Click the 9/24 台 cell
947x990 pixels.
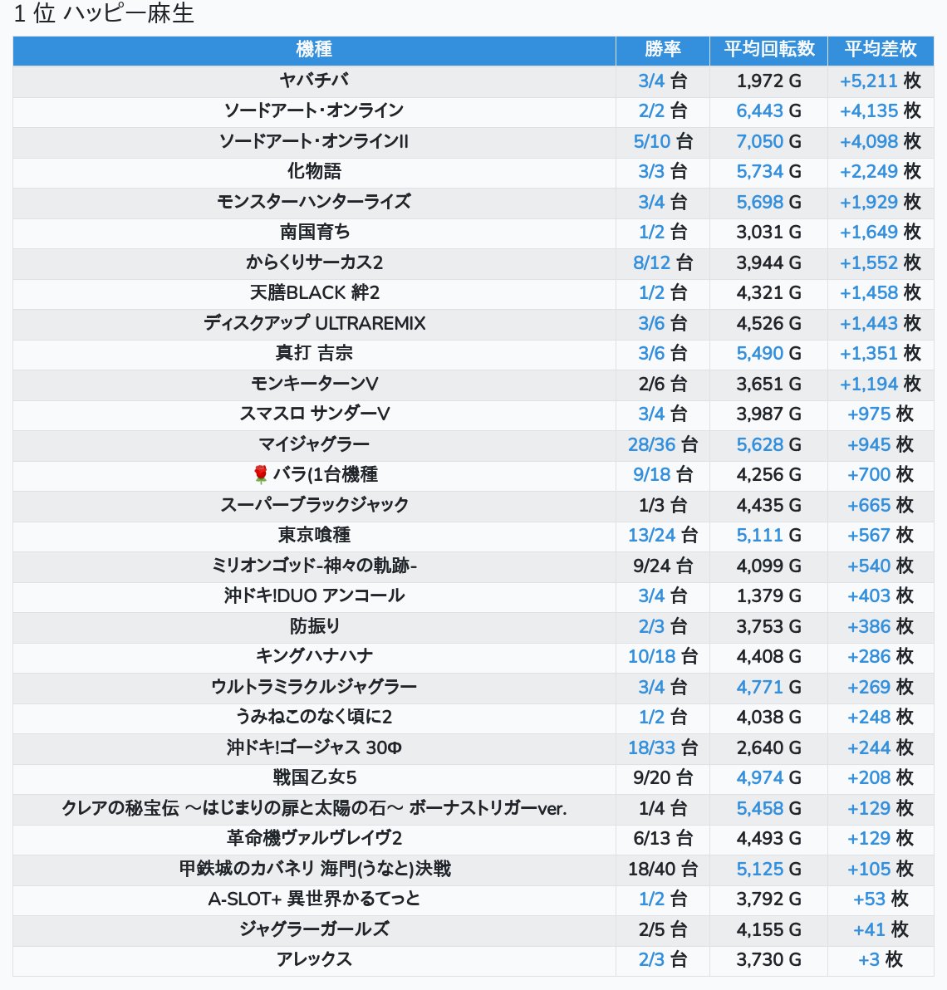662,566
